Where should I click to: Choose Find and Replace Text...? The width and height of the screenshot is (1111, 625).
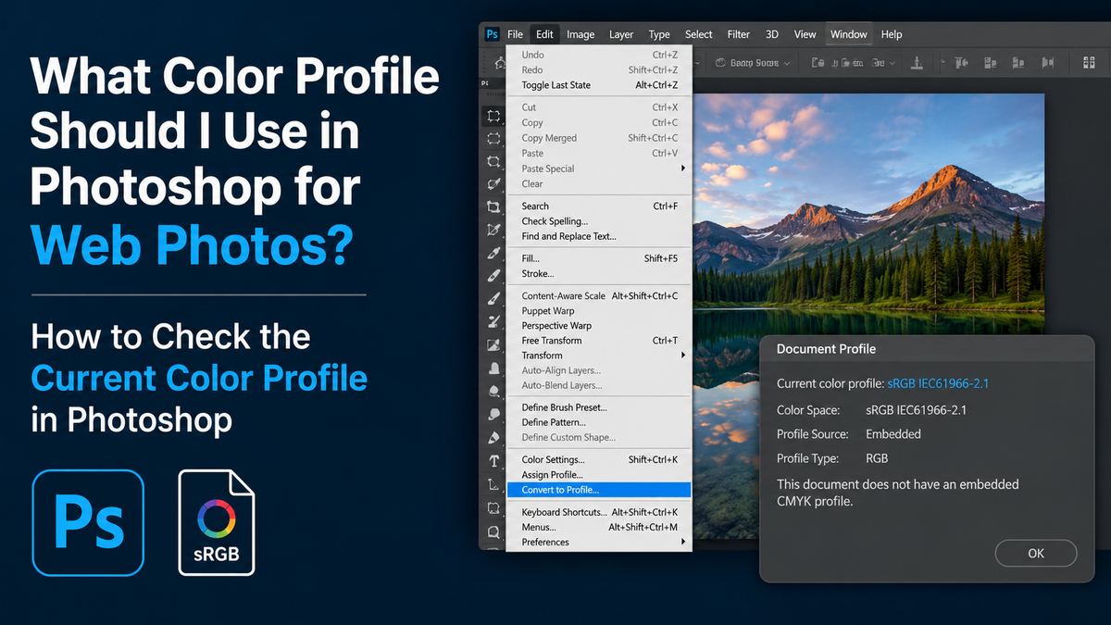coord(599,236)
